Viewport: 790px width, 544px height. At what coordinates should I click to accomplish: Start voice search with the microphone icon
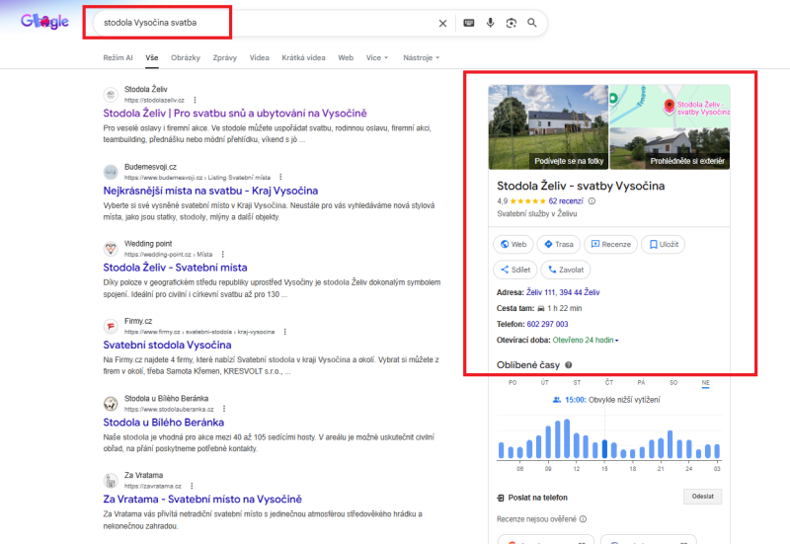pos(490,23)
